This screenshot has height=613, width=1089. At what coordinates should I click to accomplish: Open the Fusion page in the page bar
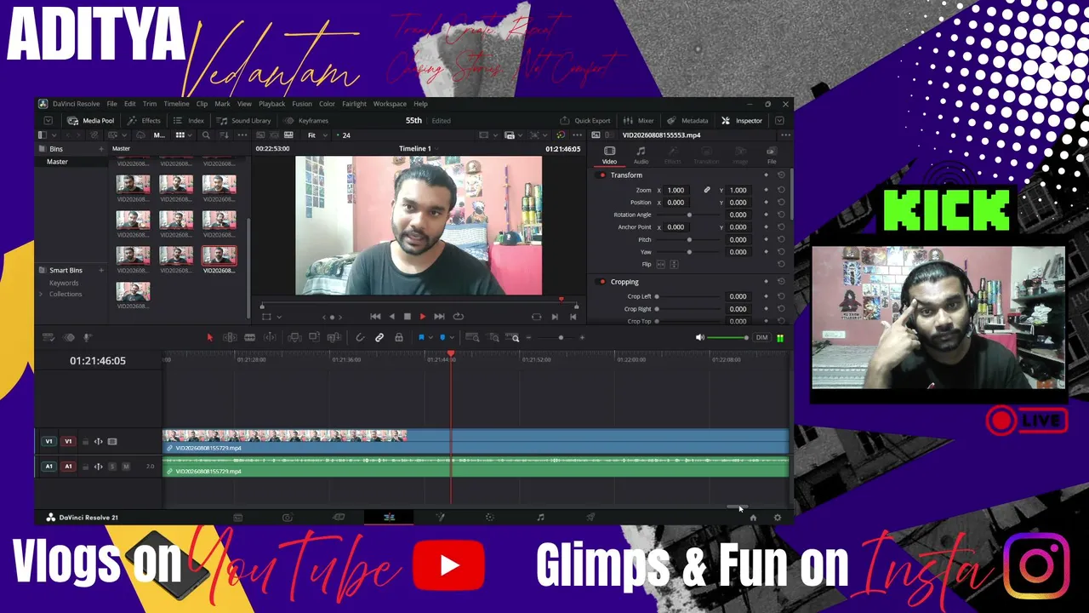click(441, 518)
